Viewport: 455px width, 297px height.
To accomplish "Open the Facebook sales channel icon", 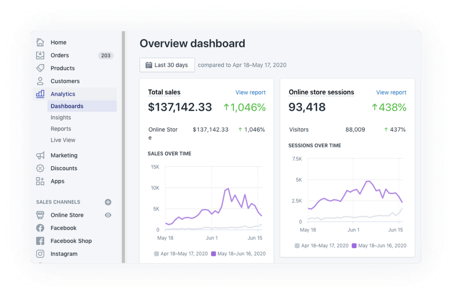I will tap(41, 228).
